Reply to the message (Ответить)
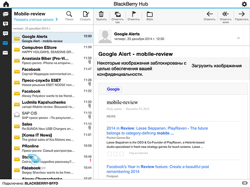 click(x=209, y=16)
